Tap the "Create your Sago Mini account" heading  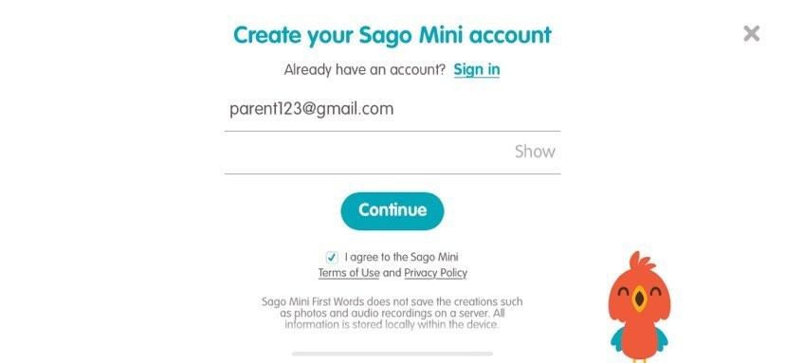coord(392,35)
